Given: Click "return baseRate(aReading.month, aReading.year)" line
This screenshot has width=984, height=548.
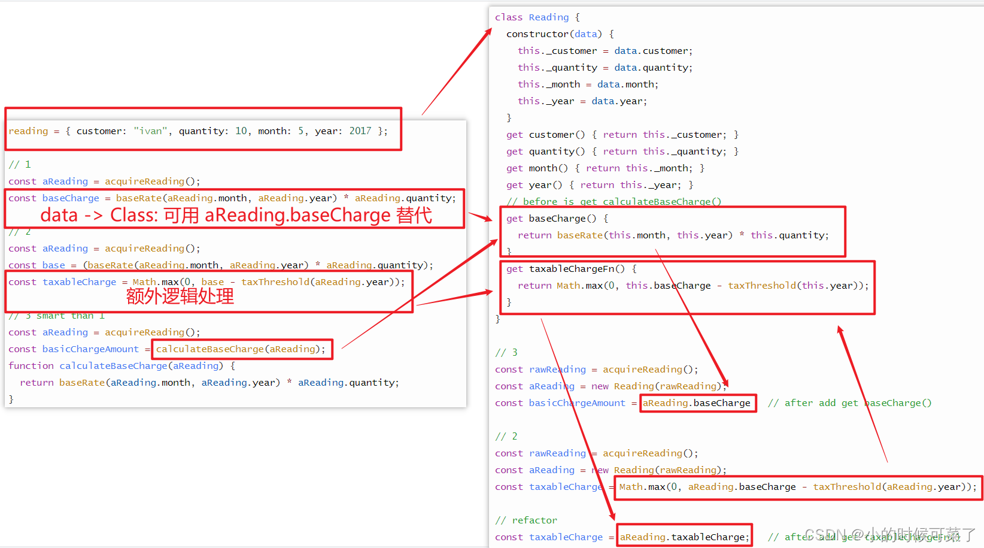Looking at the screenshot, I should point(209,382).
